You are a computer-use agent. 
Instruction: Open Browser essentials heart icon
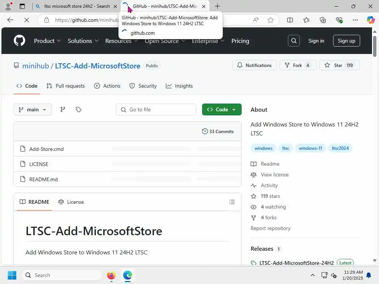coord(339,20)
